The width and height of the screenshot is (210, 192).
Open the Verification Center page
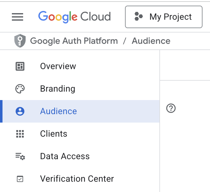[x=80, y=179]
